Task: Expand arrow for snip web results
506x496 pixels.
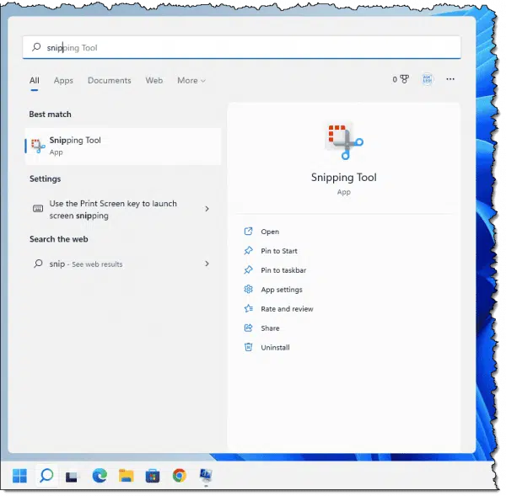Action: (207, 264)
